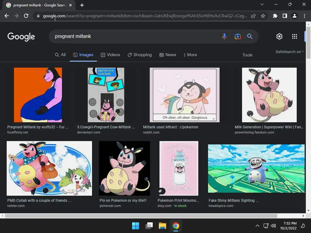Open the PMD Collab twitter image
311x233 pixels.
point(49,168)
